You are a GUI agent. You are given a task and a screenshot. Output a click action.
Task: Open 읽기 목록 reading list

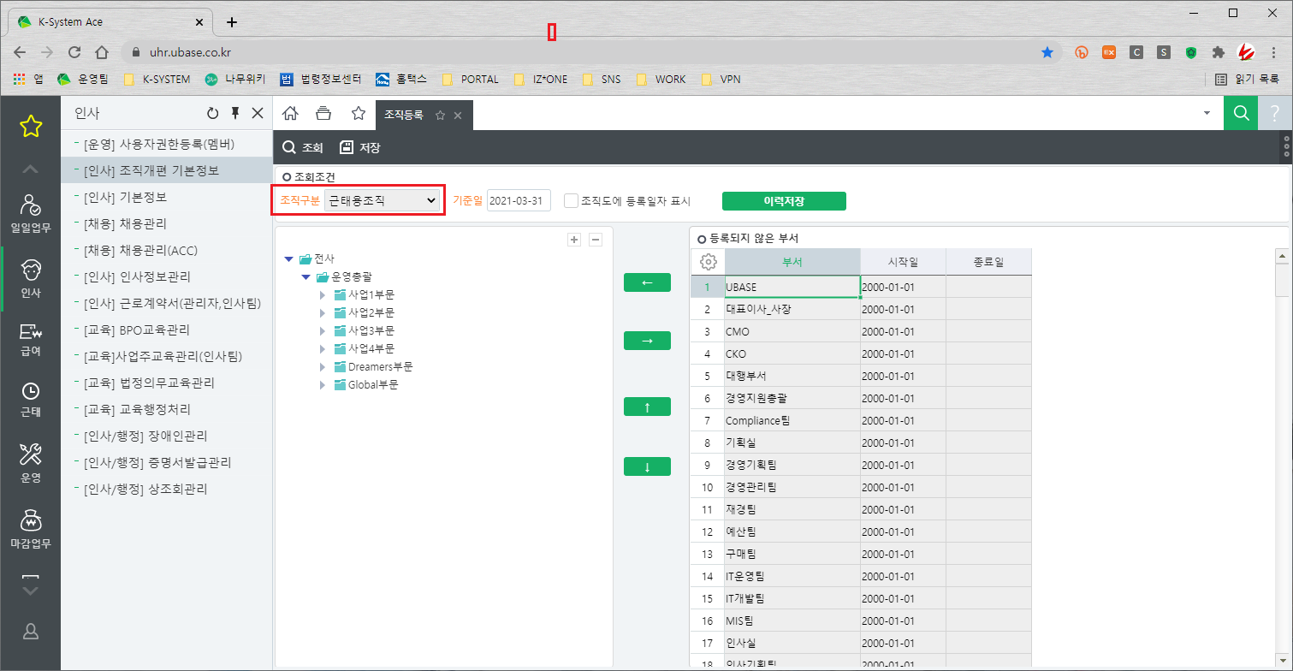point(1248,79)
